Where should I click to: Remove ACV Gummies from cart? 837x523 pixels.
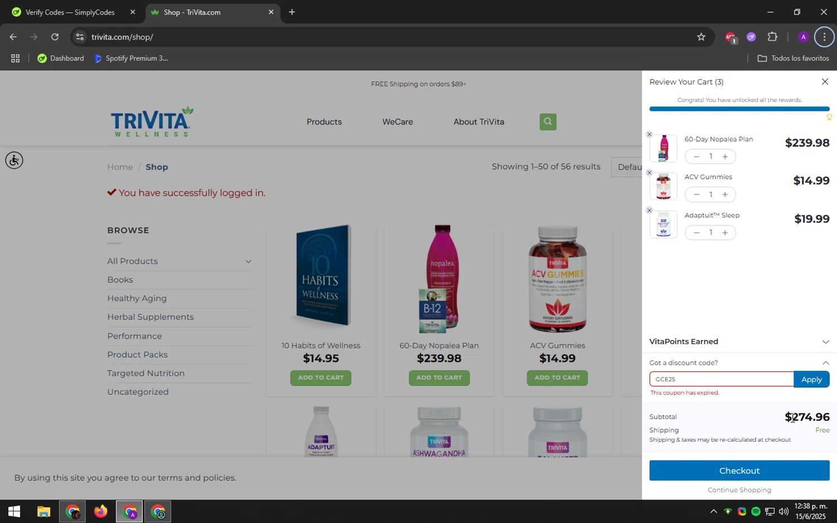point(649,173)
